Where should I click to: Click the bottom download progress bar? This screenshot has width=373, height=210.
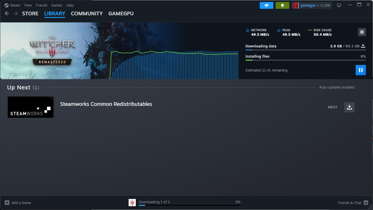pyautogui.click(x=190, y=205)
